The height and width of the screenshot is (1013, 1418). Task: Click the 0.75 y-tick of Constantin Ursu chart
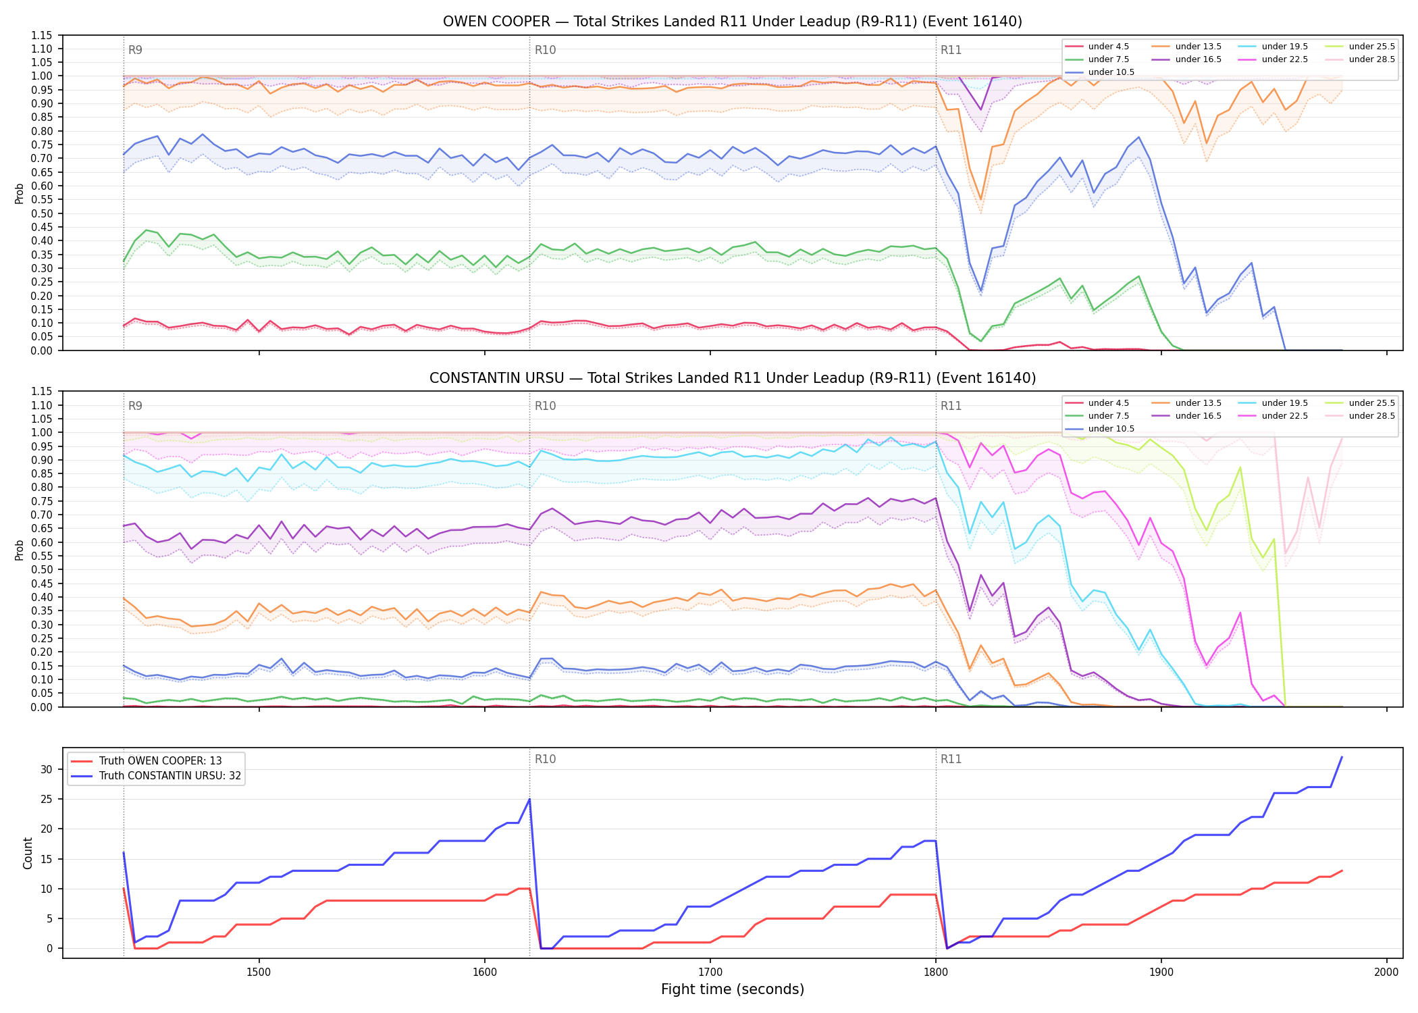(x=42, y=501)
